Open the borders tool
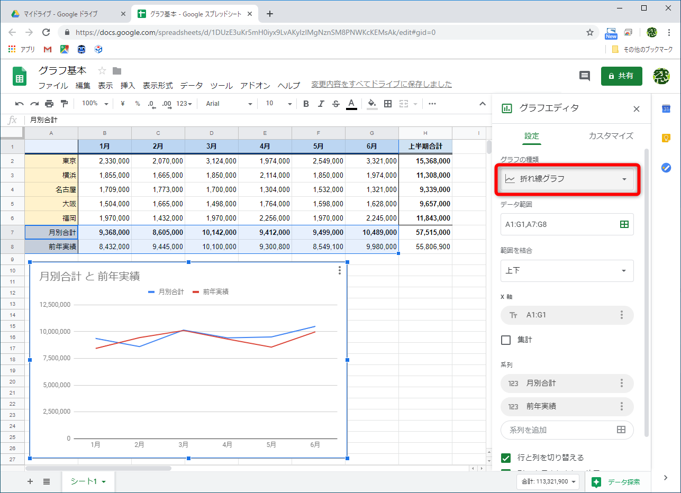Viewport: 681px width, 493px height. (x=388, y=104)
